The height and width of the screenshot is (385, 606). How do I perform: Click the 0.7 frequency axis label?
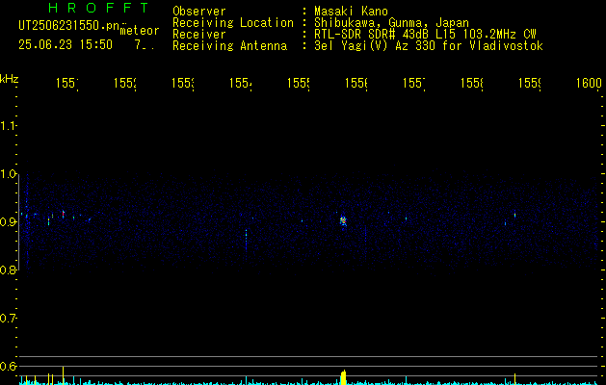point(8,318)
